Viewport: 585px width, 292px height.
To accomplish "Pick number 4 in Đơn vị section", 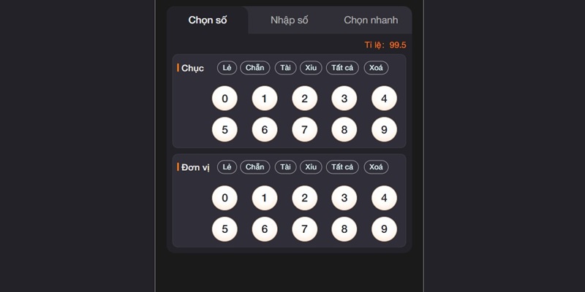I will [x=384, y=198].
